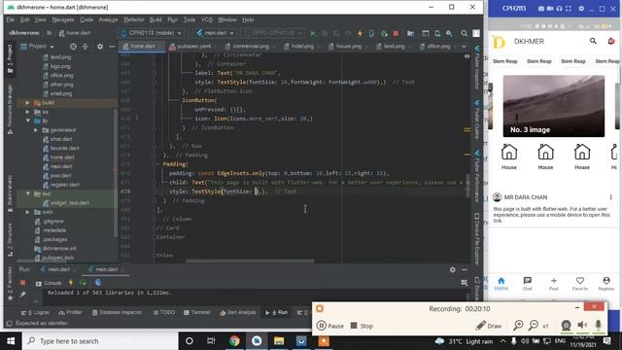
Task: Open the CPH2113 (mobile) device dropdown
Action: coord(152,33)
